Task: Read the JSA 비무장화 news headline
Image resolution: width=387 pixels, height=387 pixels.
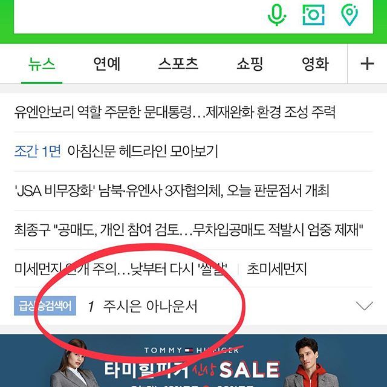Action: (x=172, y=190)
